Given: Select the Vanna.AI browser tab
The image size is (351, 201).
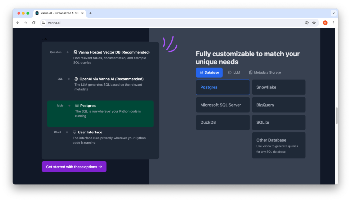Looking at the screenshot, I should click(x=59, y=13).
